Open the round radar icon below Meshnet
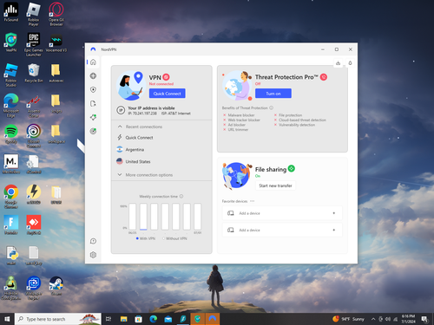This screenshot has height=325, width=434. point(93,131)
